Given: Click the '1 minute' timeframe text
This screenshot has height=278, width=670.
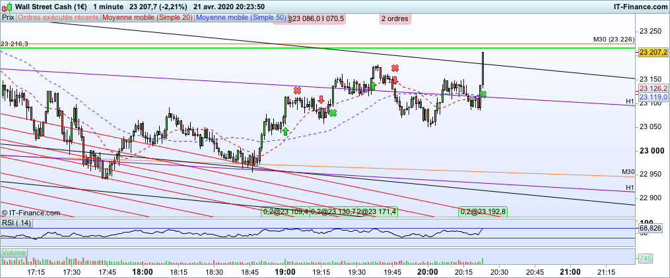Looking at the screenshot, I should (x=108, y=7).
